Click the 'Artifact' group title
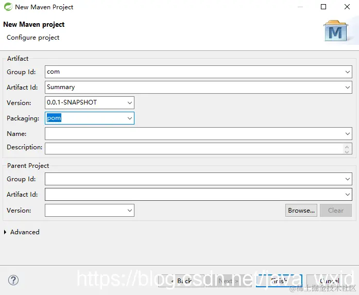Image resolution: width=359 pixels, height=295 pixels. click(18, 59)
